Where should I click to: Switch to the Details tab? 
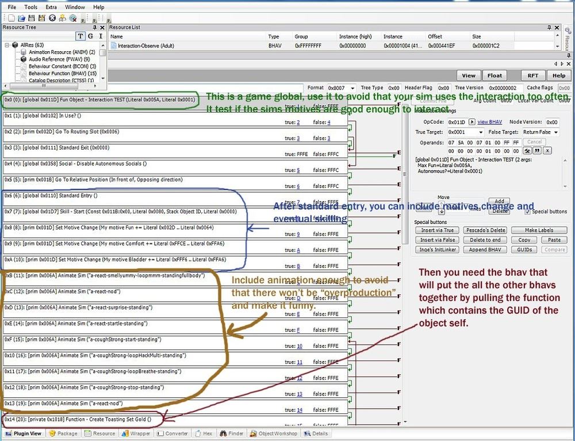[x=316, y=434]
